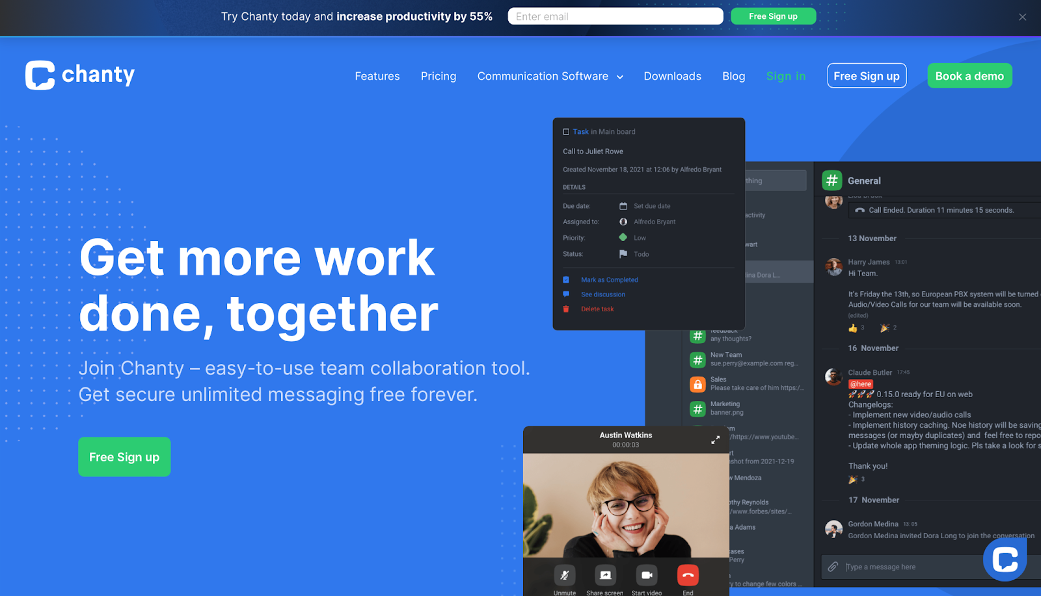Close the top promo banner
Viewport: 1041px width, 596px height.
click(1022, 17)
